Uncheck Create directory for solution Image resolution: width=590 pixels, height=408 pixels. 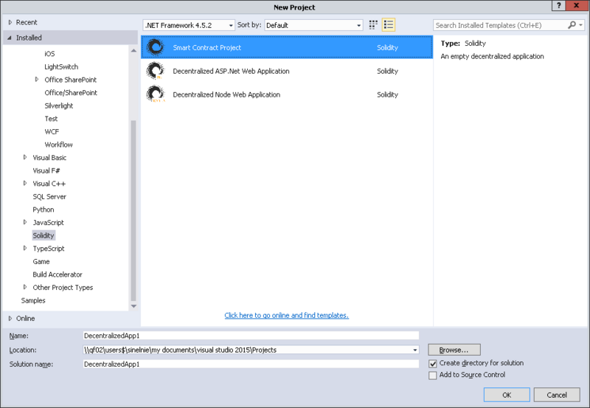click(x=433, y=363)
